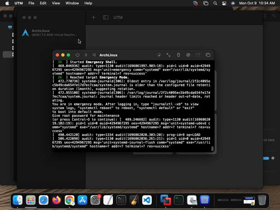
Task: Click the blue toggle in background window
Action: tap(266, 158)
